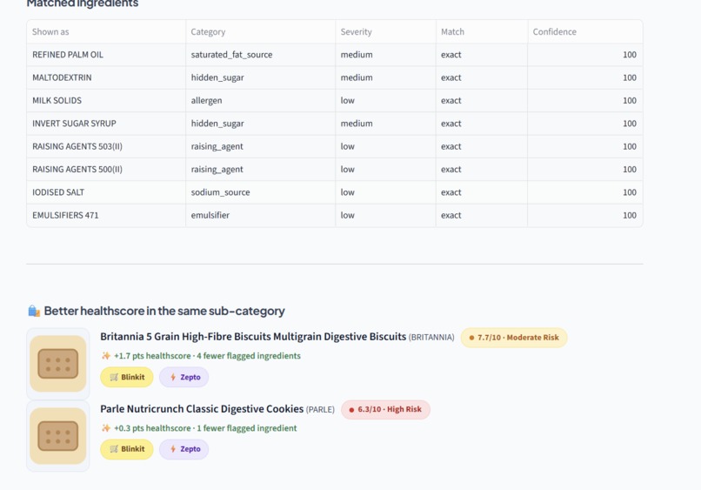Select the MALTODEXTRIN cell

point(106,77)
